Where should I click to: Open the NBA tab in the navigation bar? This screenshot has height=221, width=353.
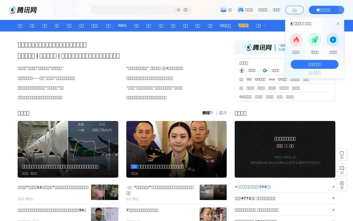pyautogui.click(x=122, y=25)
